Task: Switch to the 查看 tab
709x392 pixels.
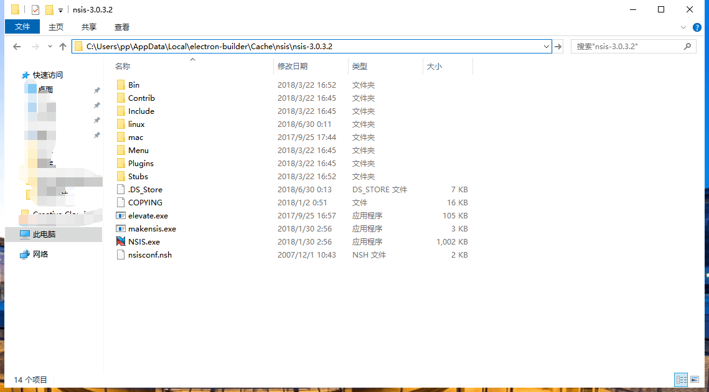Action: (x=122, y=27)
